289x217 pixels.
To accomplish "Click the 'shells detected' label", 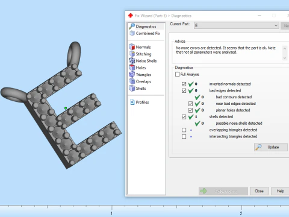I will click(x=221, y=117).
